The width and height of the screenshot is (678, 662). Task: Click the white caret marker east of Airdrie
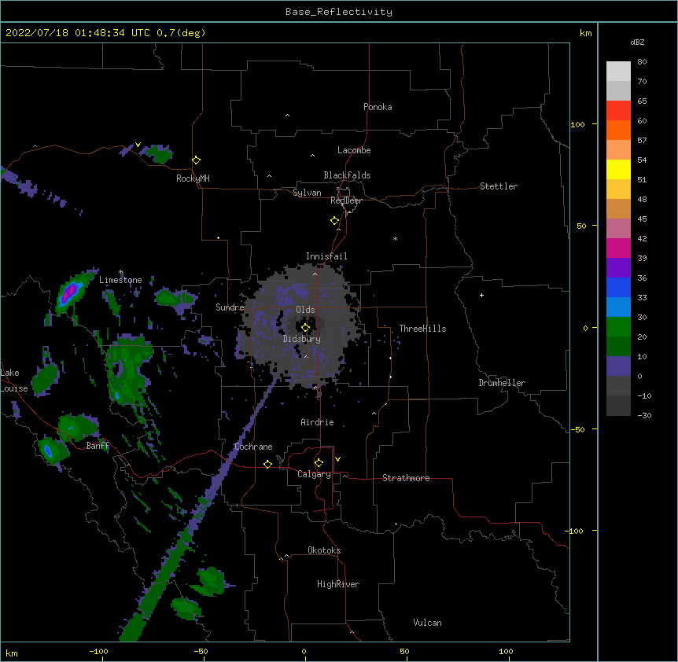click(374, 414)
